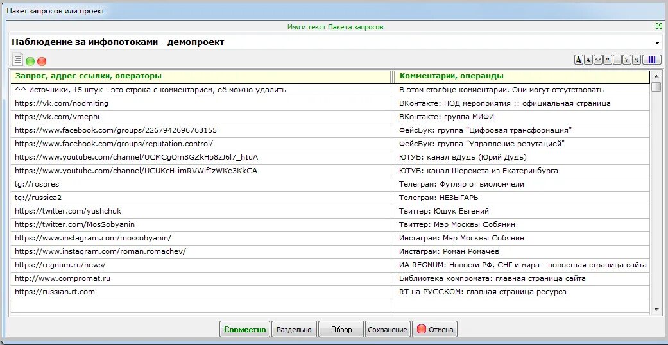Select the https://vk.com/nodmiting cell
This screenshot has width=668, height=345.
201,103
